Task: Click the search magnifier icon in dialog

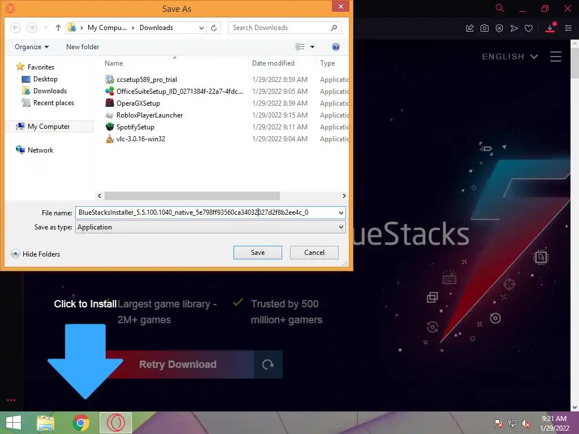Action: (334, 28)
